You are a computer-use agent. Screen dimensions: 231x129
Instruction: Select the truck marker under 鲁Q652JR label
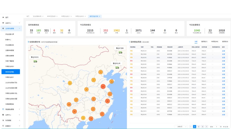(x=117, y=67)
